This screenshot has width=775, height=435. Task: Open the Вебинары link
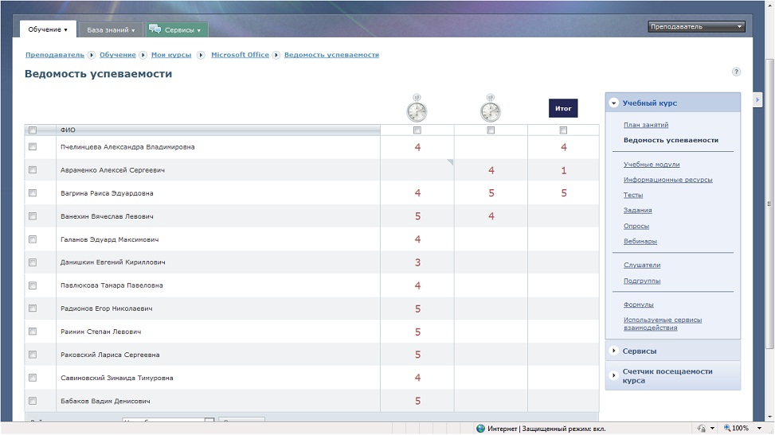[x=640, y=242]
